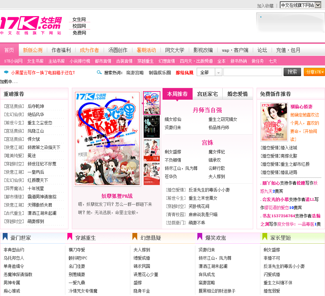This screenshot has width=325, height=296.
Task: Click 反派先生的毒舌小小妻 under 本周推荐
Action: [x=209, y=190]
